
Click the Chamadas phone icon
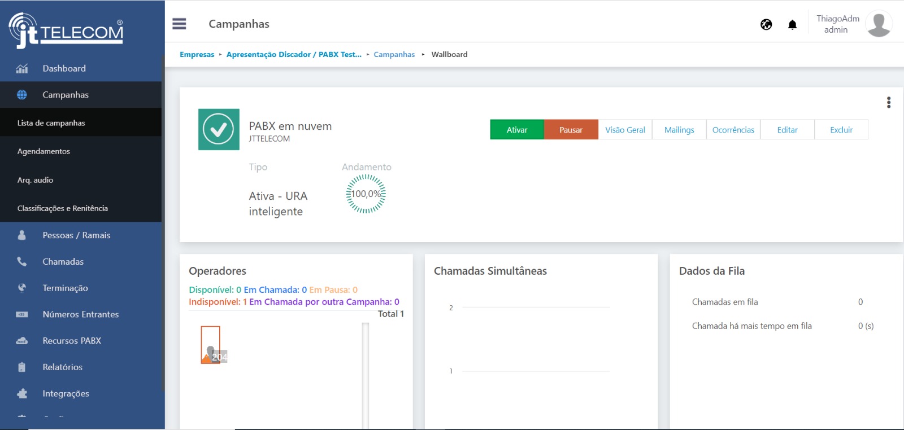pyautogui.click(x=22, y=261)
